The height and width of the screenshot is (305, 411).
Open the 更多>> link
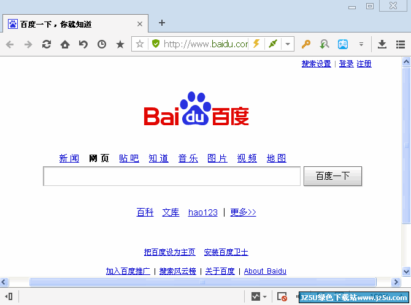[243, 212]
